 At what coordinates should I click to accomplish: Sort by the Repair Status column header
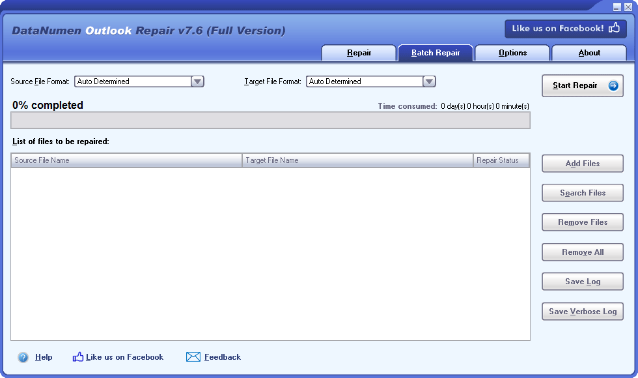(x=501, y=160)
